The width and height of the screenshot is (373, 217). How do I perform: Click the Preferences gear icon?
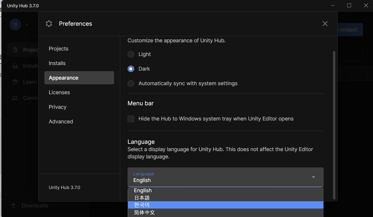[x=49, y=24]
